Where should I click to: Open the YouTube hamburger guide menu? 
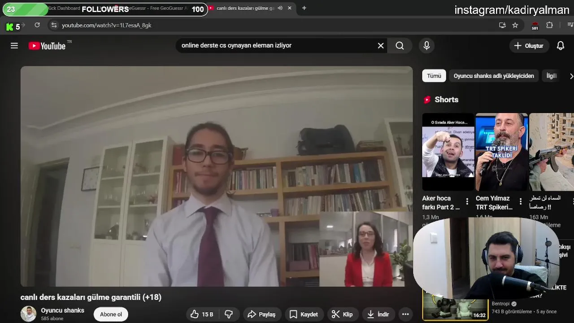(14, 46)
